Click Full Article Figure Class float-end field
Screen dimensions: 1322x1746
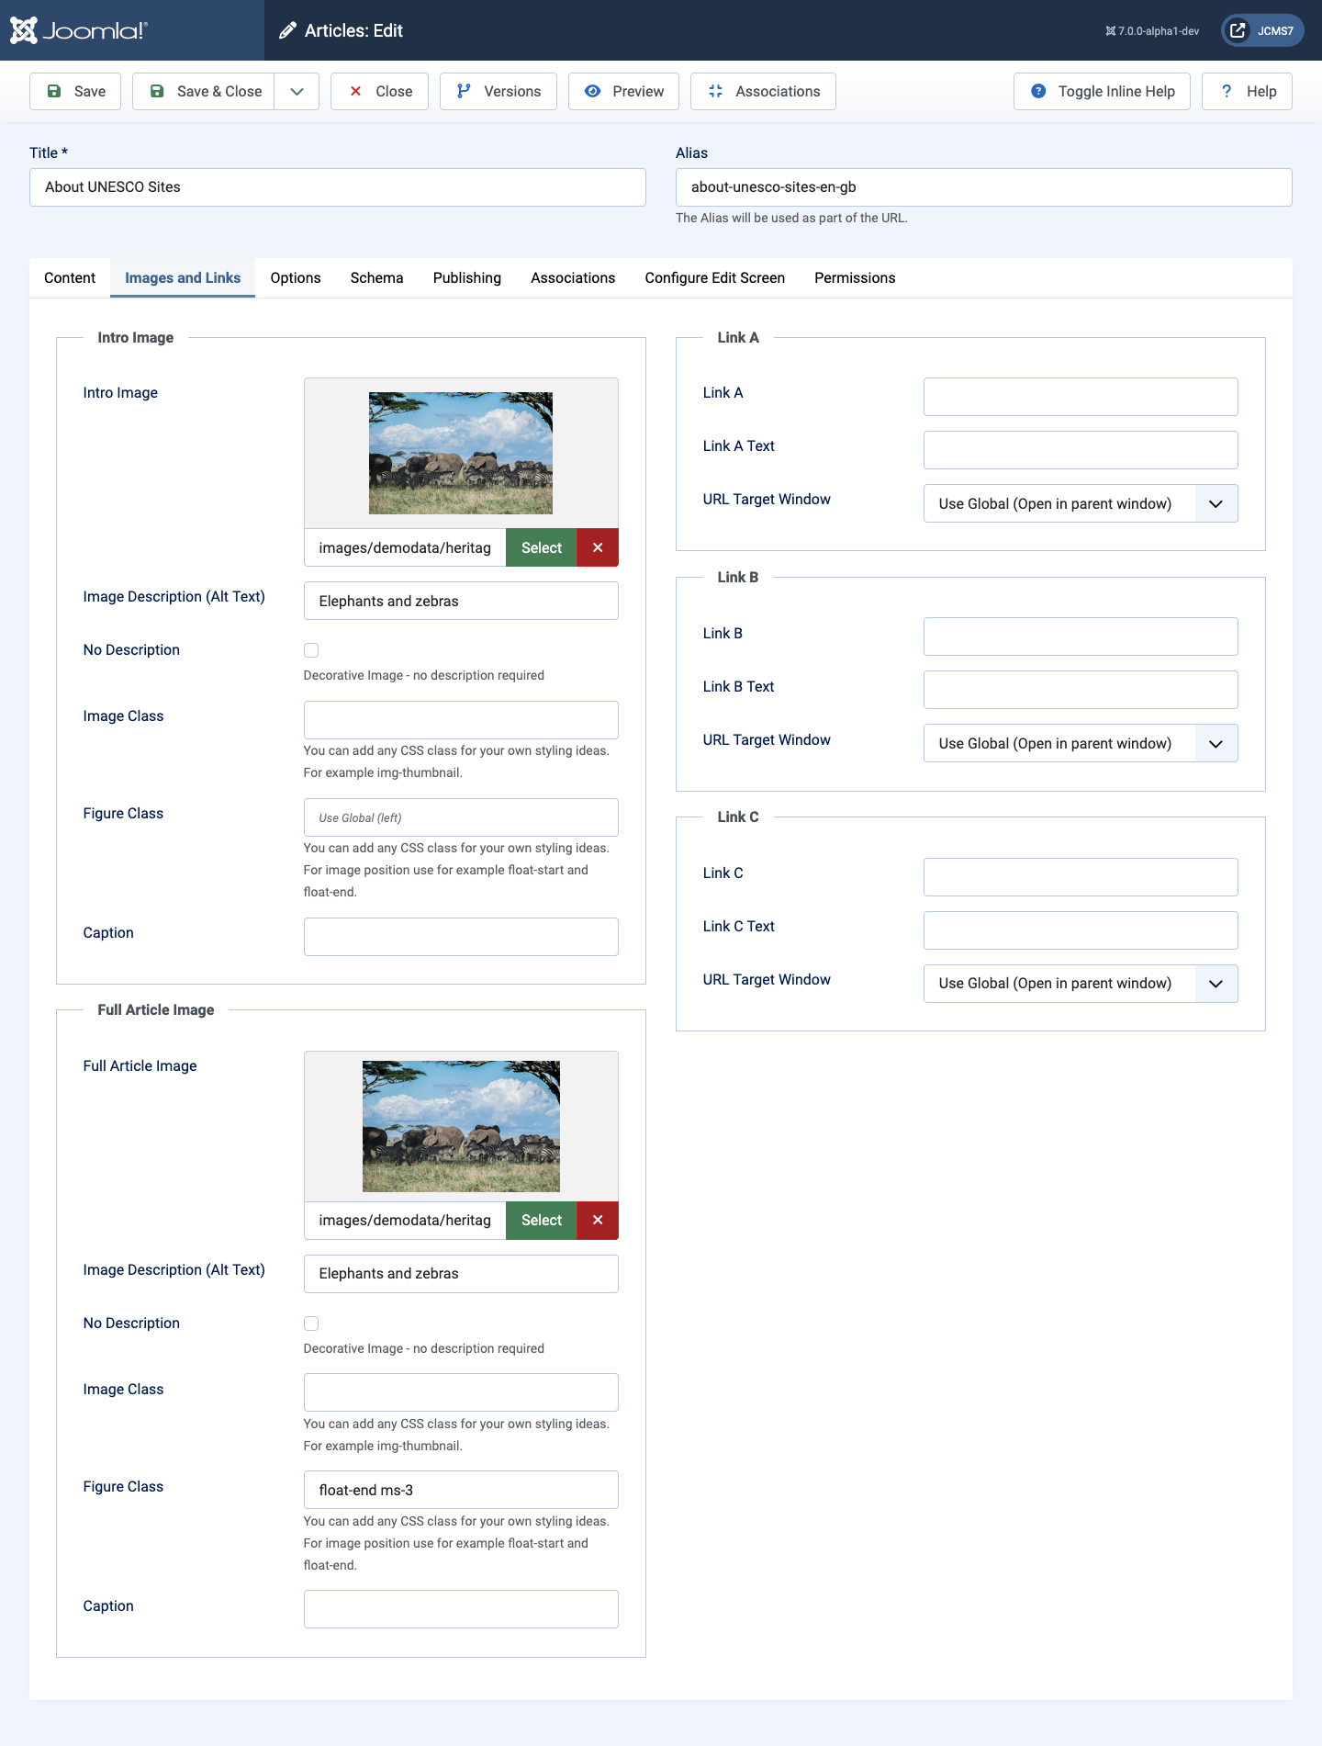461,1490
